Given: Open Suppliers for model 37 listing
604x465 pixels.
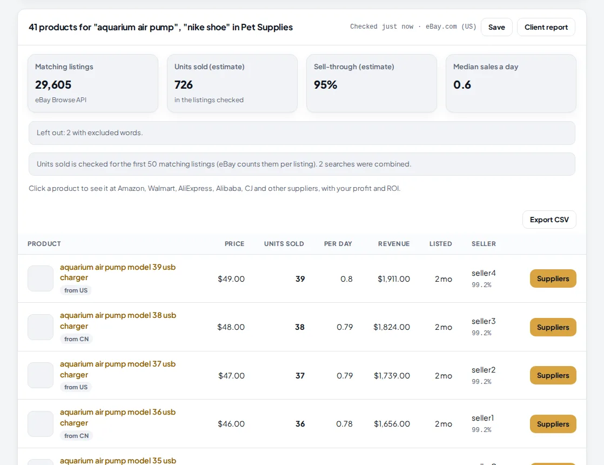Looking at the screenshot, I should tap(553, 375).
